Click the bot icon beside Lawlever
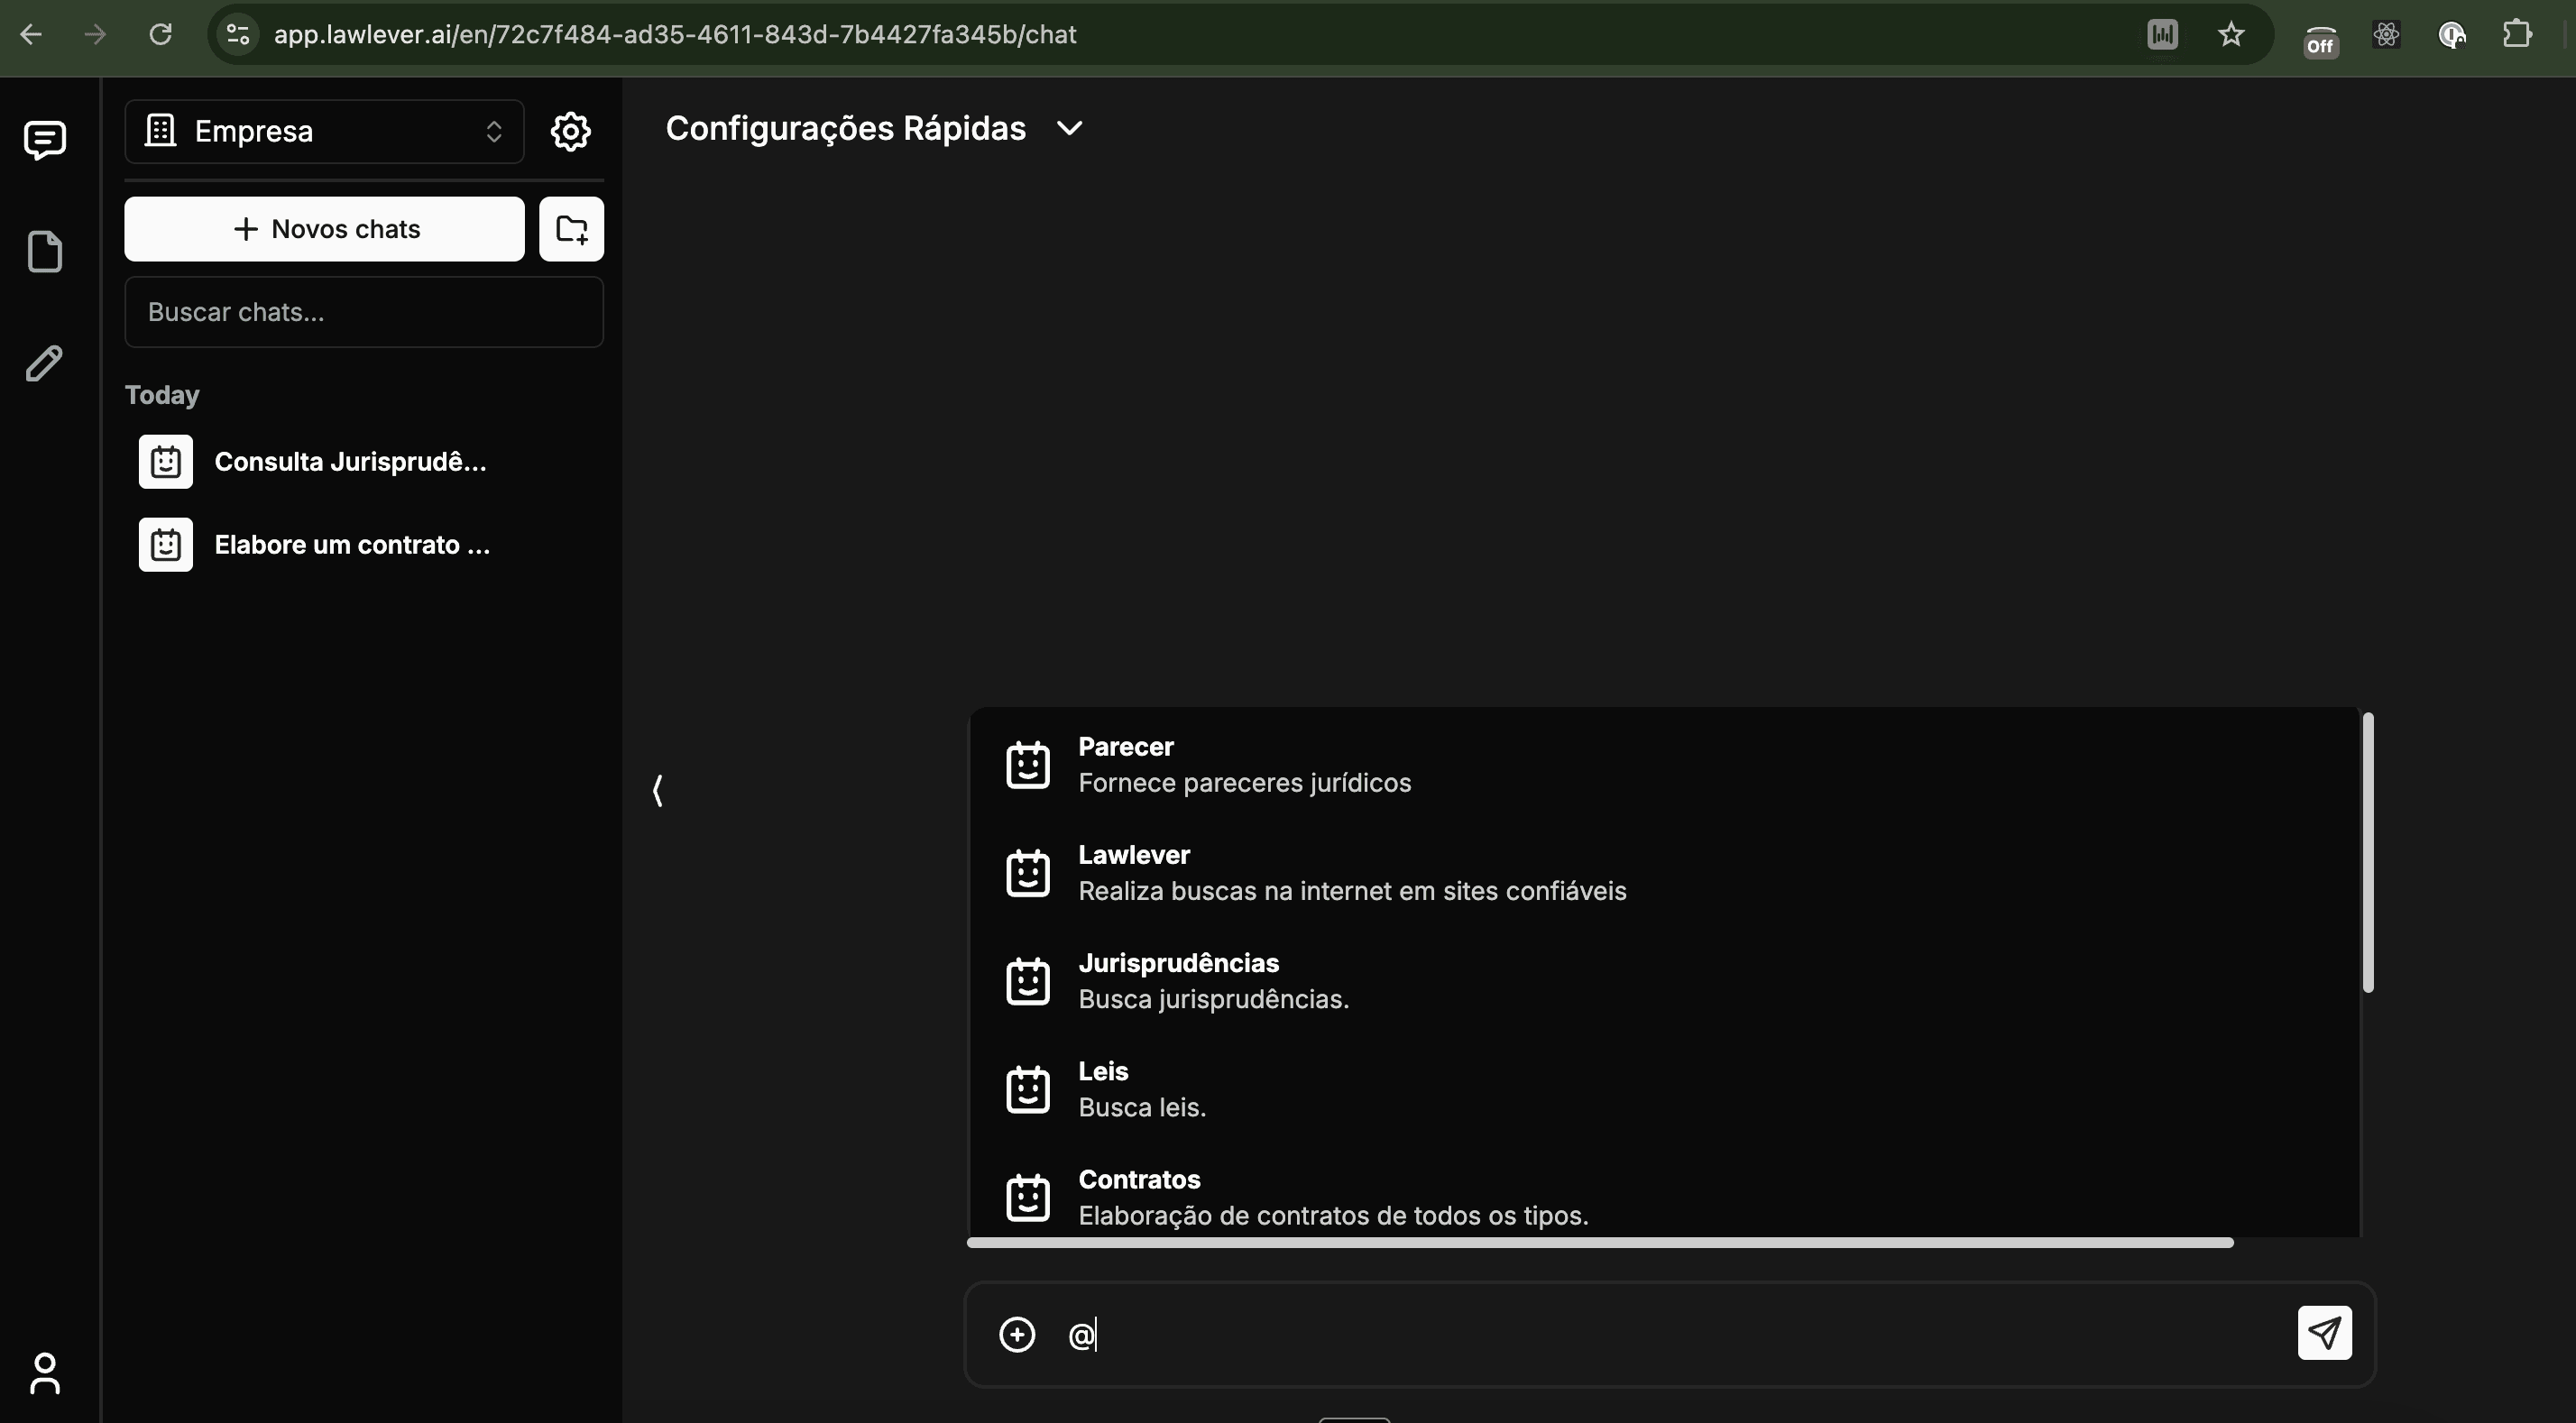Viewport: 2576px width, 1423px height. (x=1028, y=873)
